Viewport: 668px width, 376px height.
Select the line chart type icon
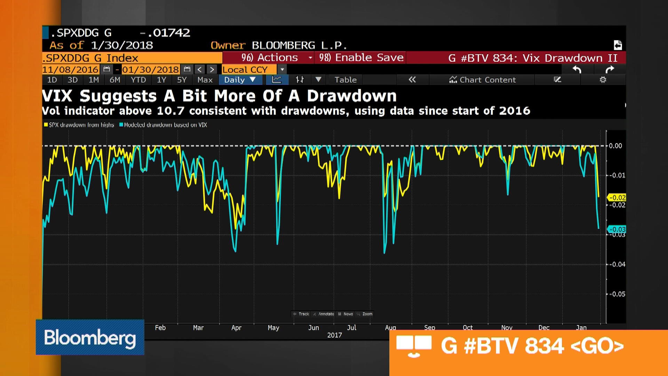[x=277, y=79]
